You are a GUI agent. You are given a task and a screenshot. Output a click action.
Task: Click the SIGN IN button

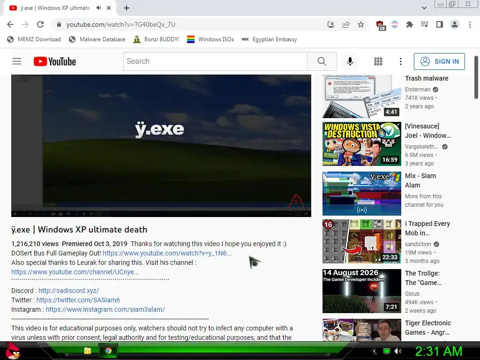[x=439, y=61]
